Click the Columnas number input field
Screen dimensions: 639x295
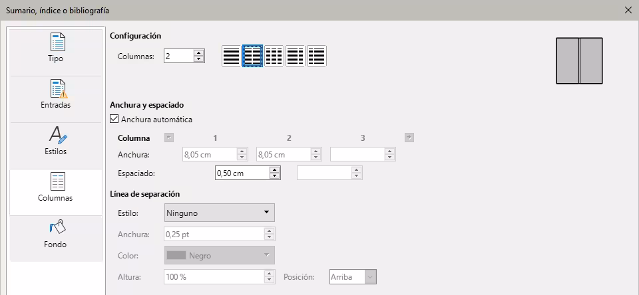(x=178, y=56)
